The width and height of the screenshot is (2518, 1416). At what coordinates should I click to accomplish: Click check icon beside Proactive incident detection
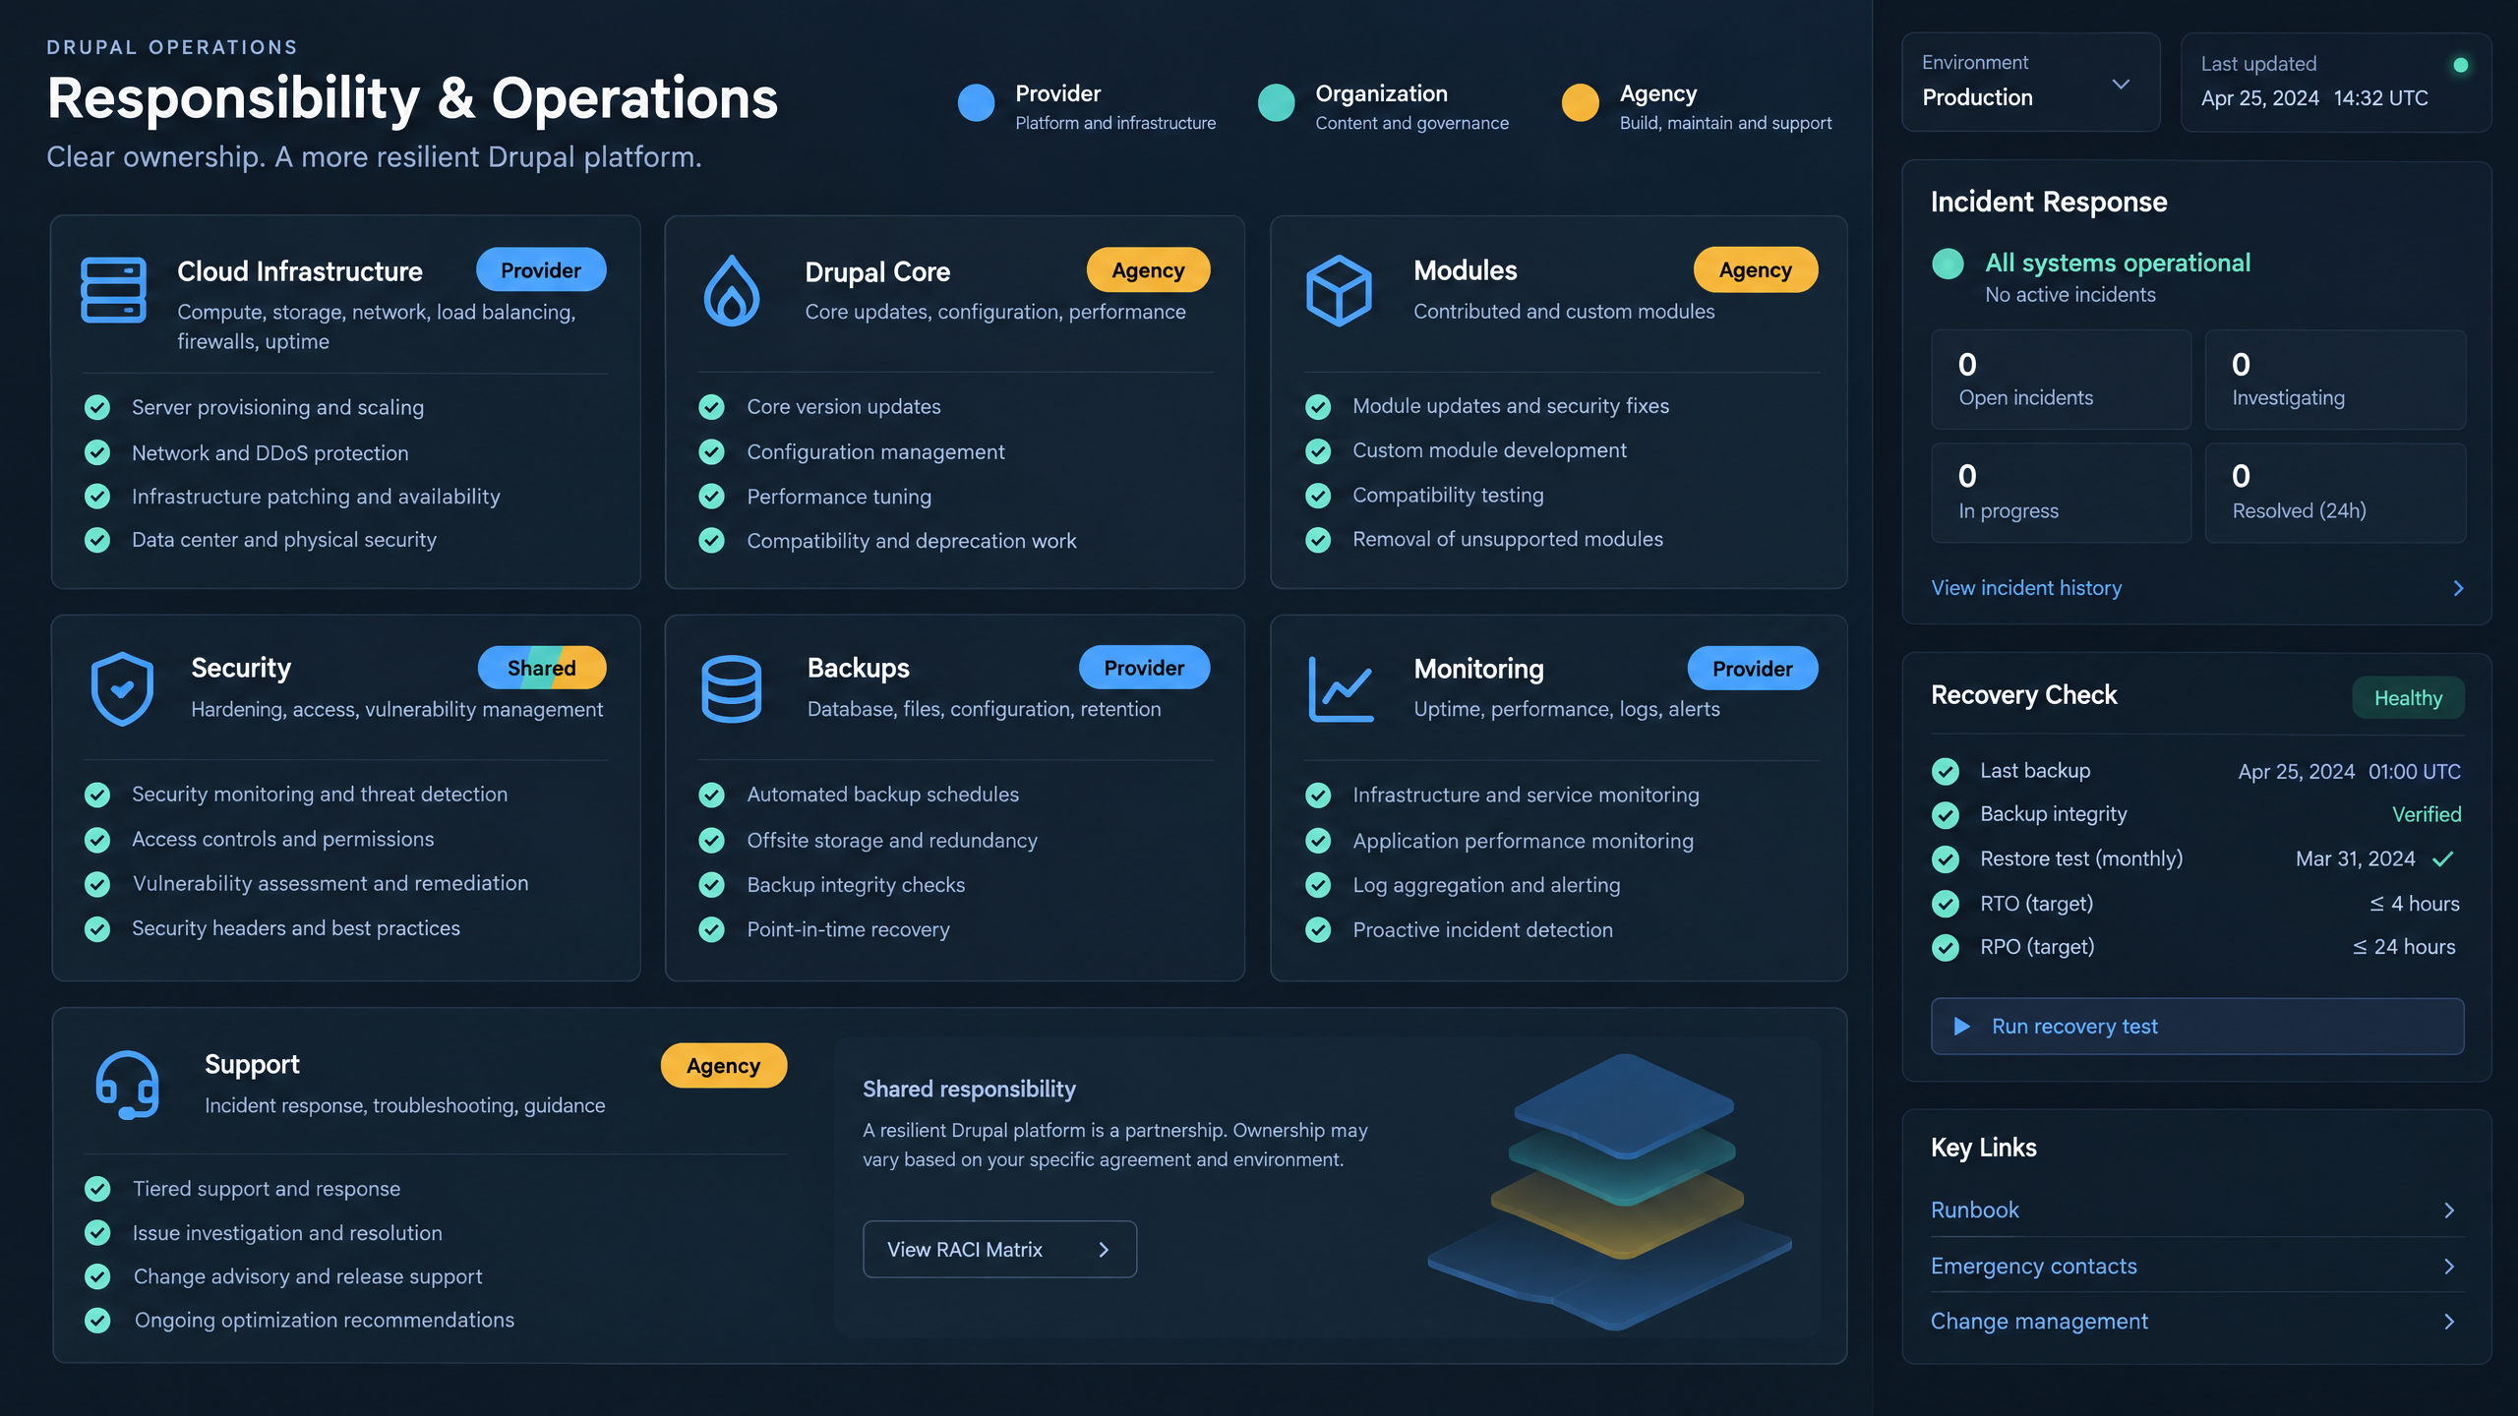pyautogui.click(x=1318, y=930)
